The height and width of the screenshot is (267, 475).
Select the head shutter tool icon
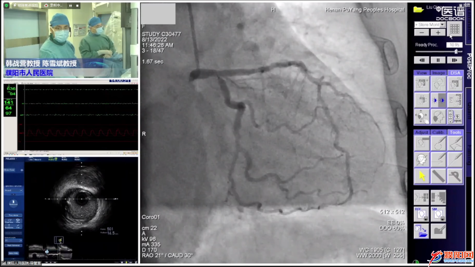pos(421,143)
